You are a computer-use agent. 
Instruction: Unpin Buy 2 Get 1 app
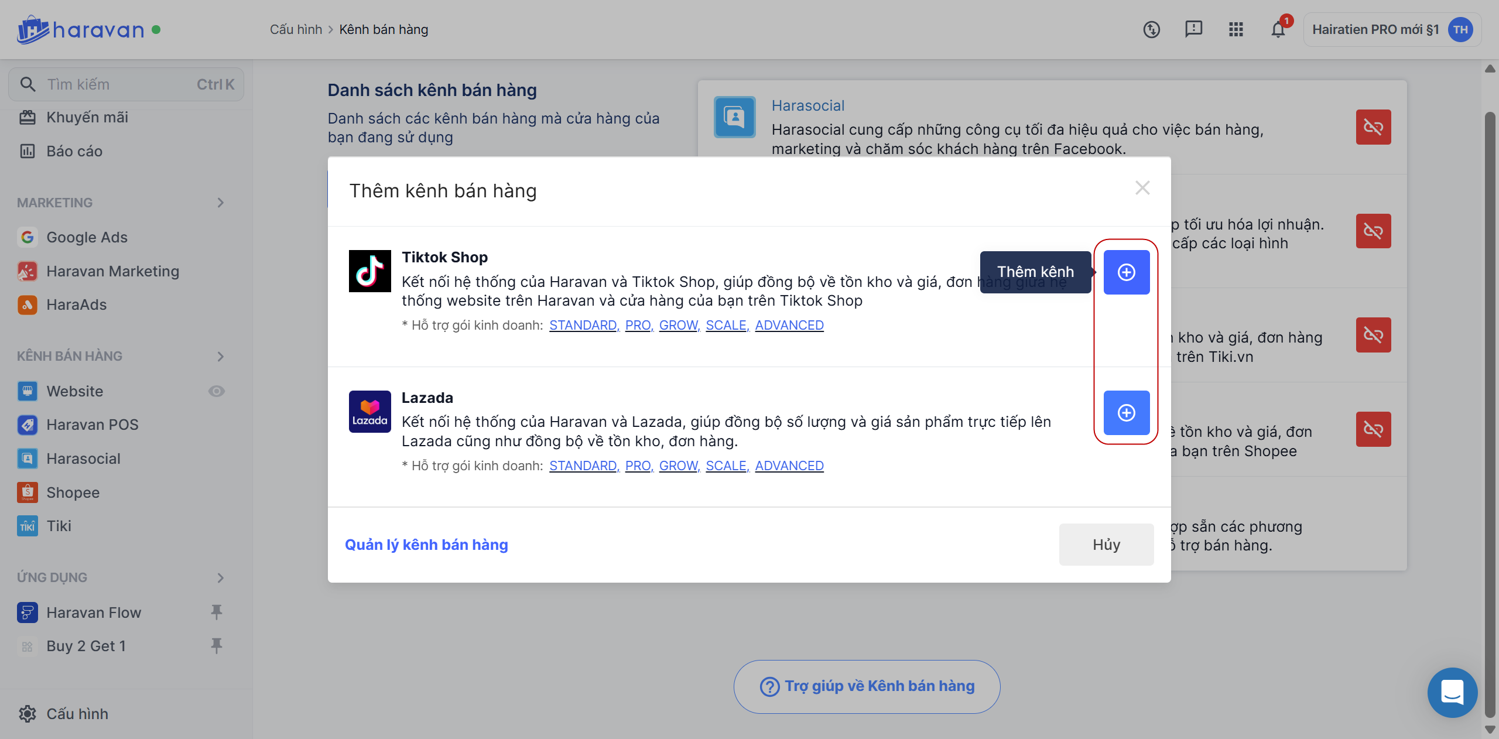click(217, 646)
